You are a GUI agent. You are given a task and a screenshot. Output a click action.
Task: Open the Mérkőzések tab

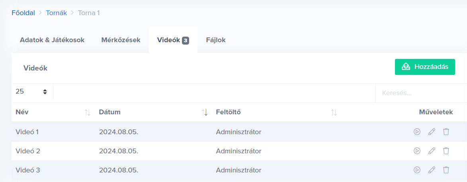[x=121, y=40]
